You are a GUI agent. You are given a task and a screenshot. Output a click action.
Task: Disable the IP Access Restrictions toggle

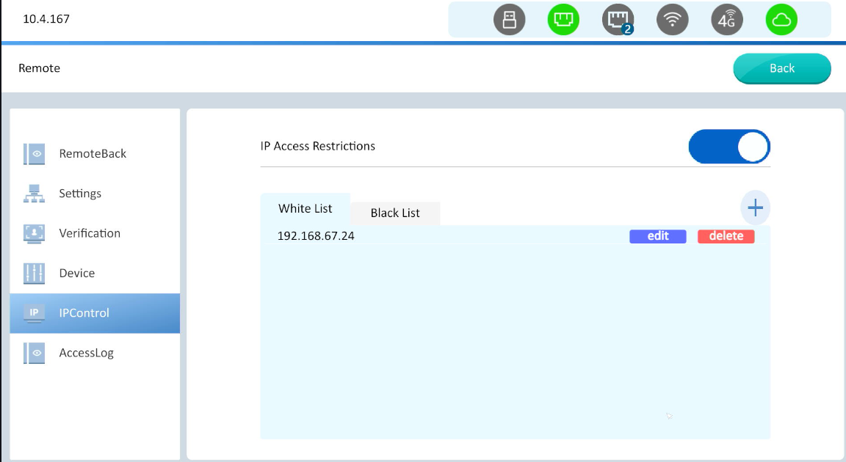(728, 147)
